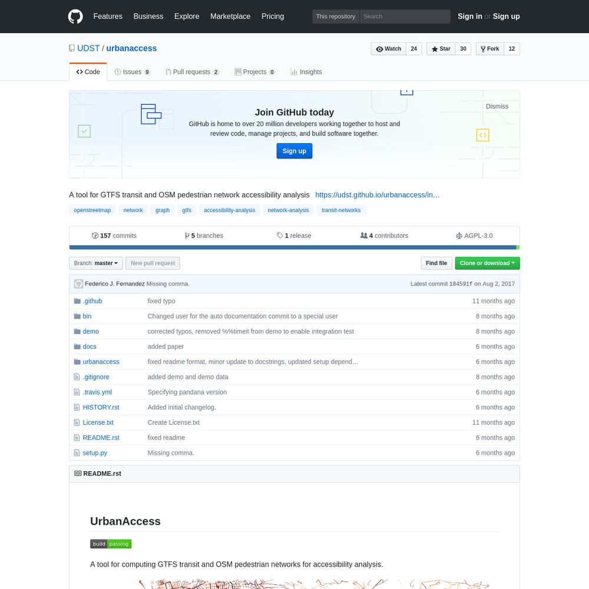
Task: Open Business in the top navigation
Action: pyautogui.click(x=148, y=16)
